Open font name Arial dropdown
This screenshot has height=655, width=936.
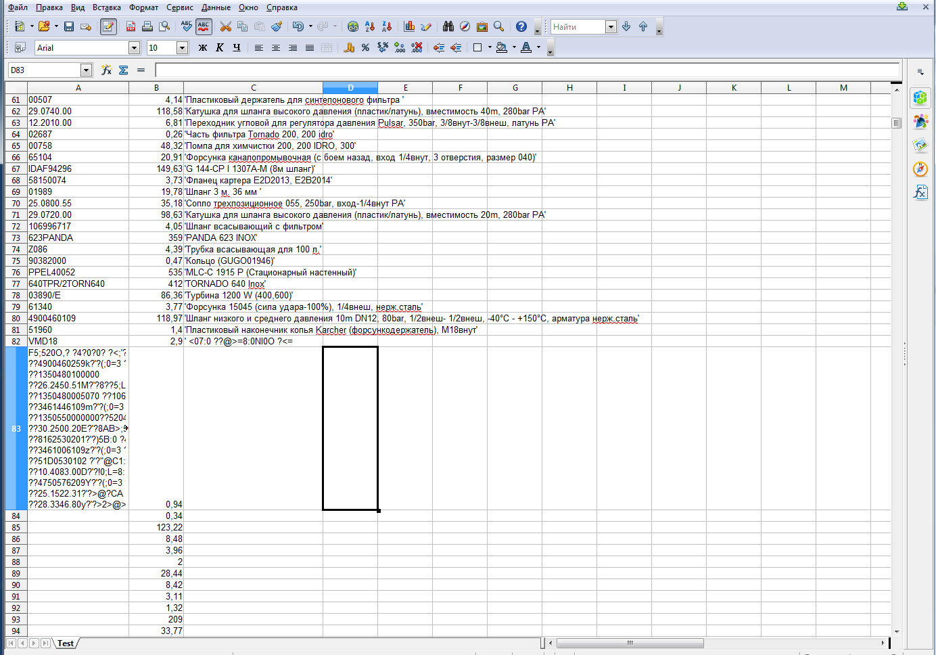click(134, 47)
